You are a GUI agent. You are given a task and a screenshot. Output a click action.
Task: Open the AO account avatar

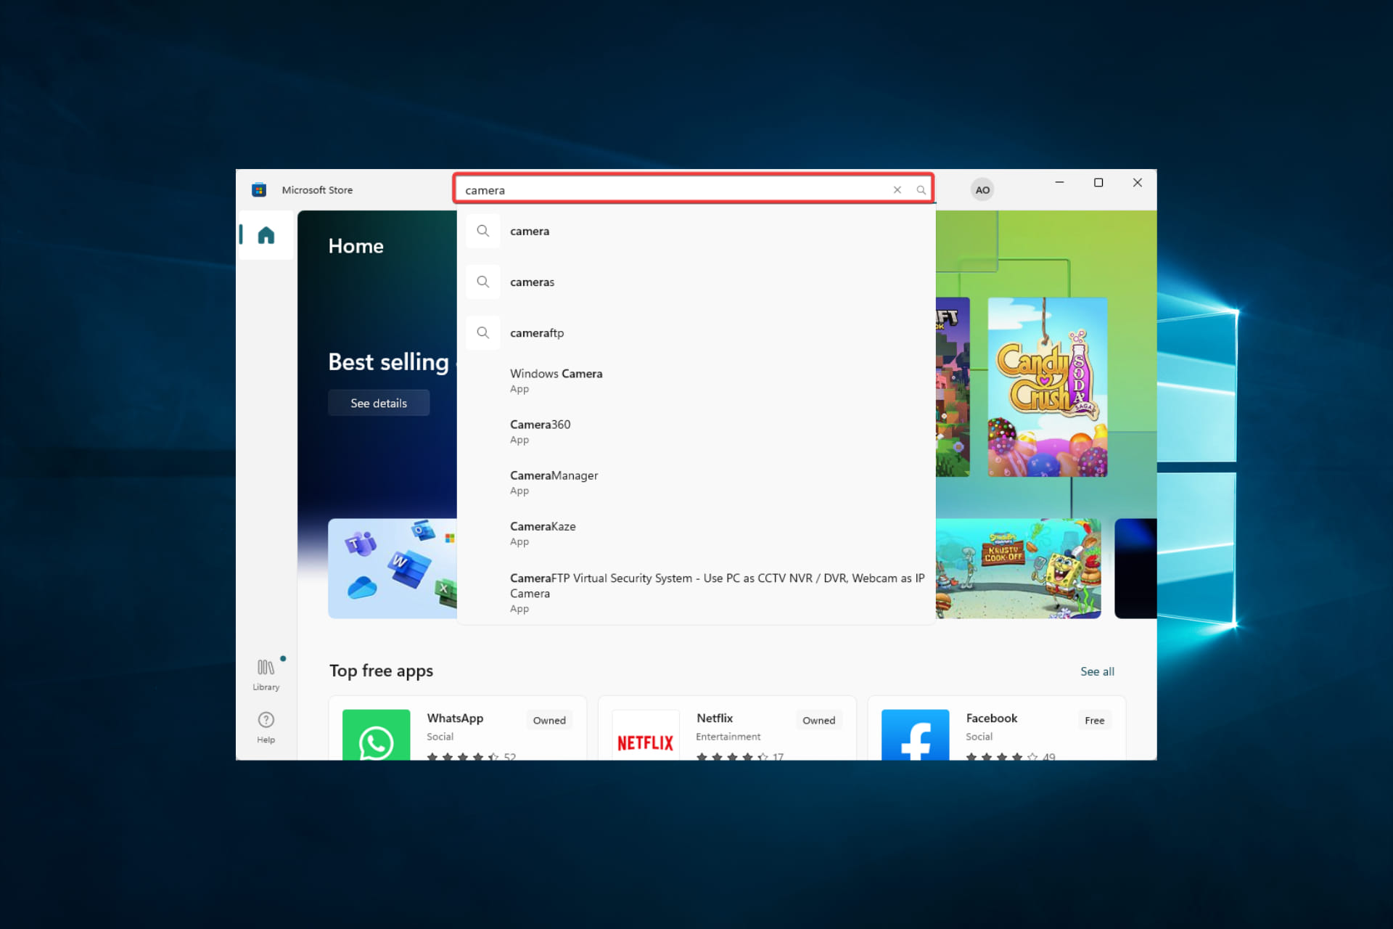pos(982,190)
